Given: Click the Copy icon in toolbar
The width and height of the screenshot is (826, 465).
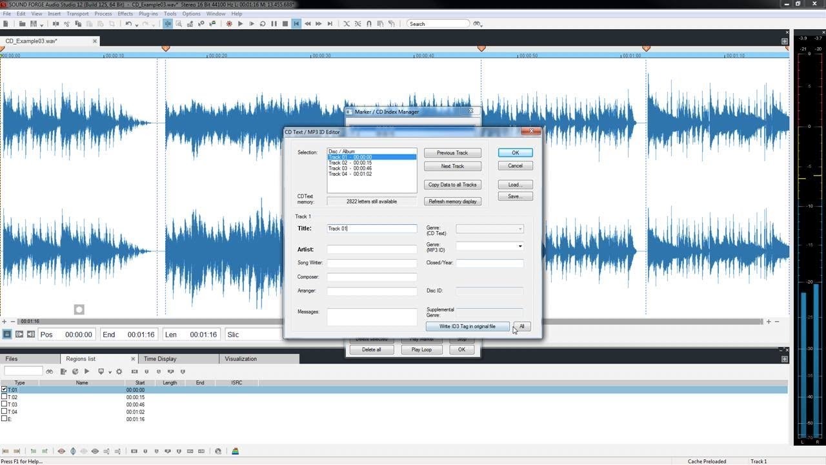Looking at the screenshot, I should (78, 24).
